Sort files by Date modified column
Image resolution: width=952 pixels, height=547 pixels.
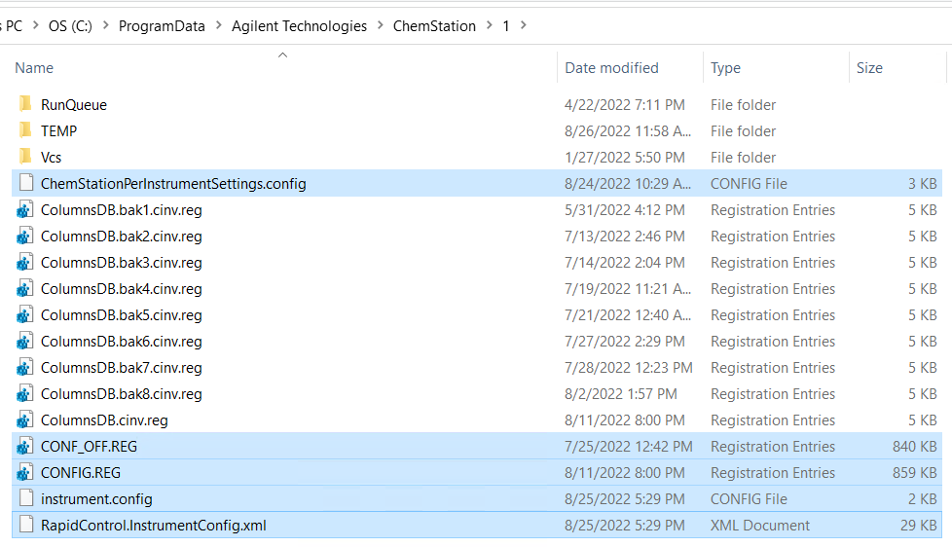(611, 67)
